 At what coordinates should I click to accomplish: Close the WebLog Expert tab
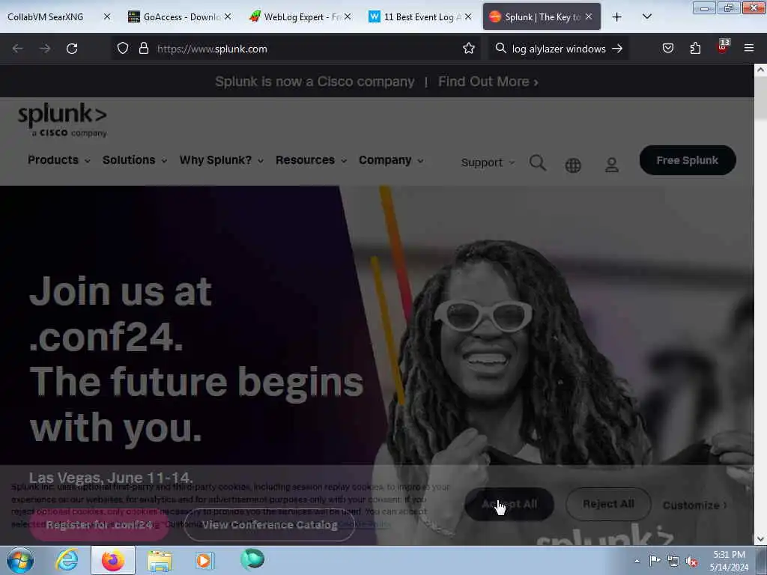[x=348, y=17]
